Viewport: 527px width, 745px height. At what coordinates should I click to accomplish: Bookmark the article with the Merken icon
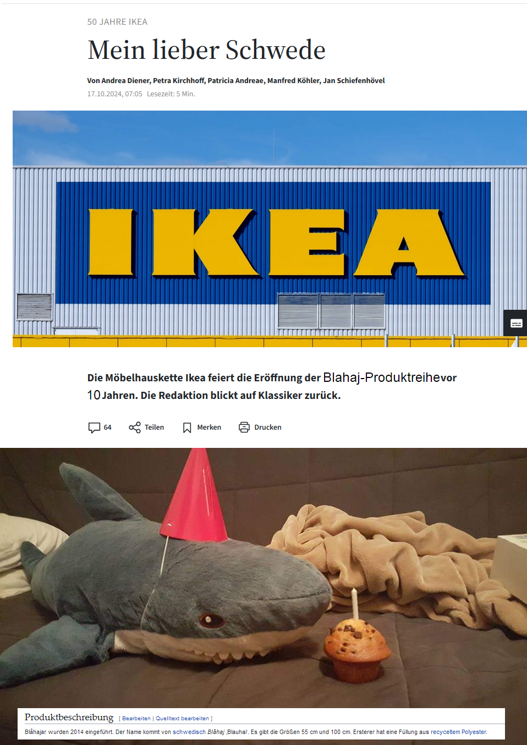[187, 428]
